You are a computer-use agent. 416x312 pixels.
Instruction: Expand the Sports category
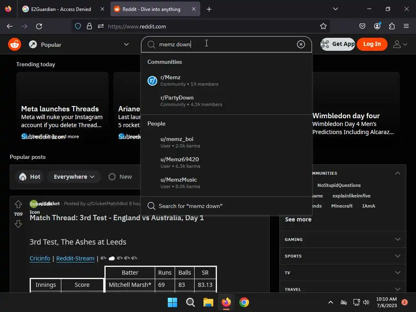pyautogui.click(x=343, y=256)
